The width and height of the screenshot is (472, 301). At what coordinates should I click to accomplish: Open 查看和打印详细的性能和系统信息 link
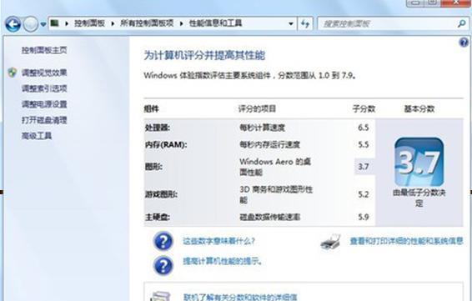tap(406, 241)
